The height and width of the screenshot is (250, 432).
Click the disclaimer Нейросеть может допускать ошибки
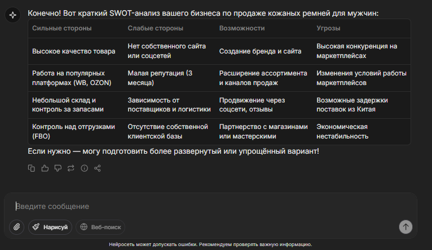click(210, 244)
